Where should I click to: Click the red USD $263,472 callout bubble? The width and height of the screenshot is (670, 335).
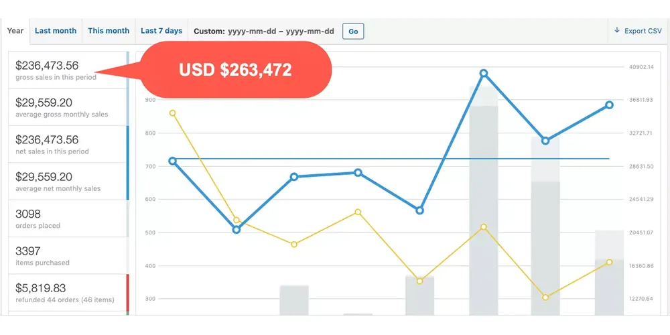tap(234, 70)
